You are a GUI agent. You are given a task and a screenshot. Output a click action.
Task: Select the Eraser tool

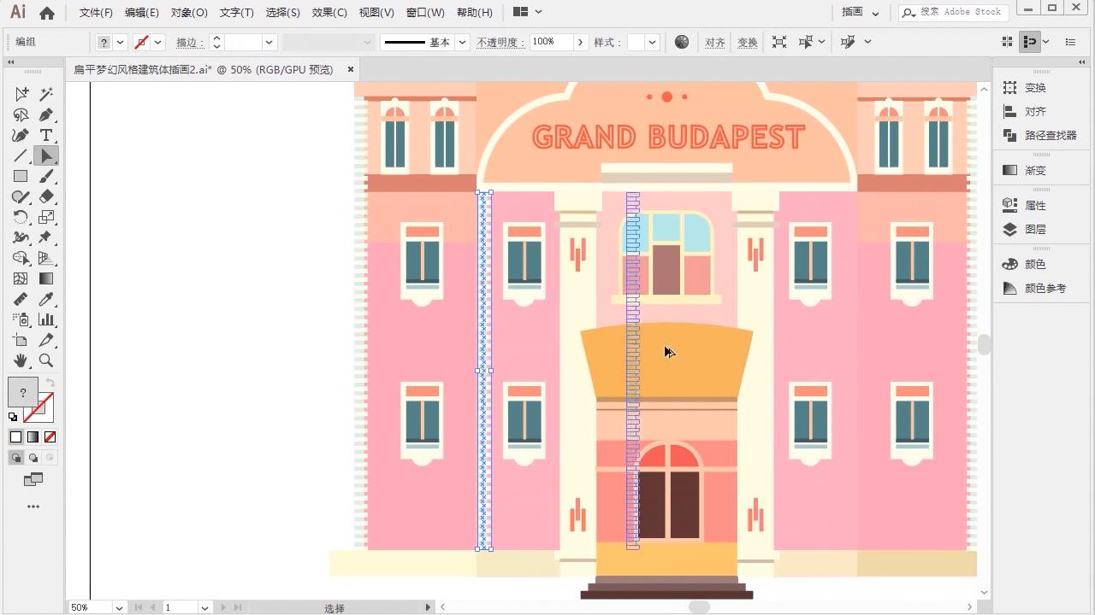point(46,196)
